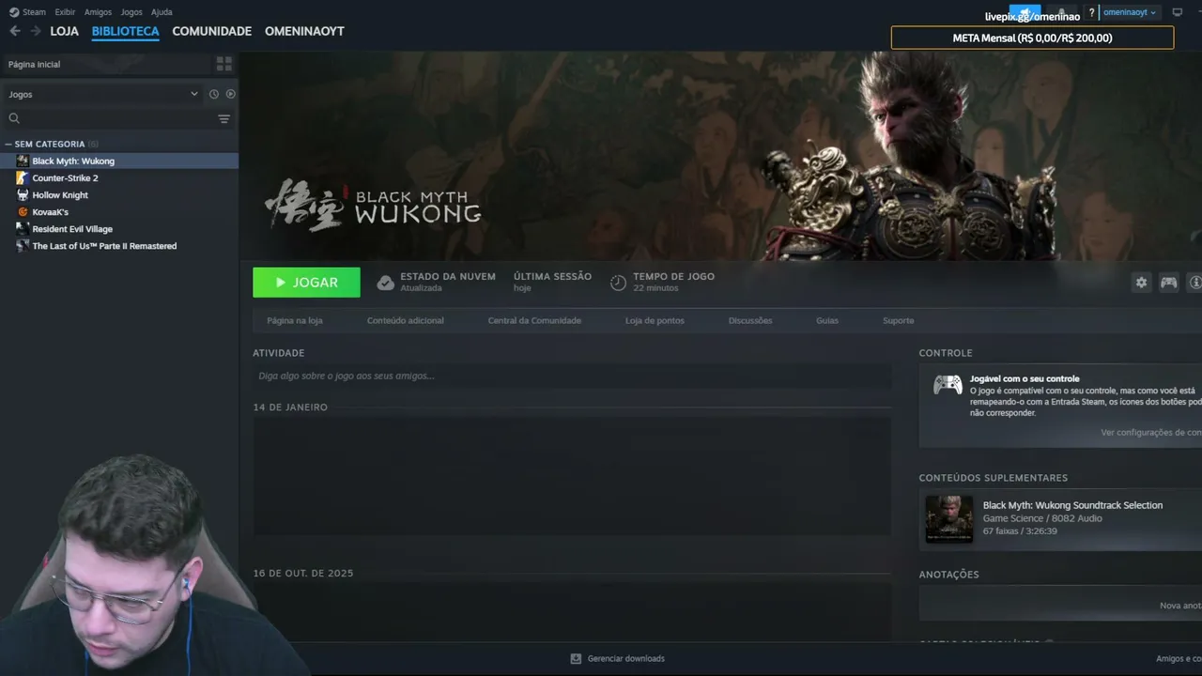Click the META Mensal donation goal bar
This screenshot has width=1202, height=676.
coord(1032,38)
